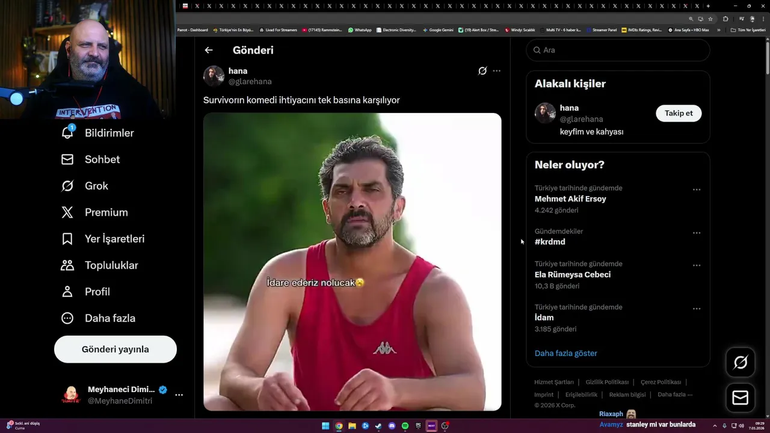Viewport: 770px width, 433px height.
Task: Go back using the Gönderi arrow
Action: click(x=209, y=50)
